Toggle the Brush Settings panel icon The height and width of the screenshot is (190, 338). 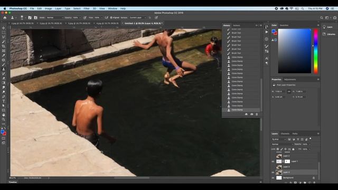pos(30,17)
